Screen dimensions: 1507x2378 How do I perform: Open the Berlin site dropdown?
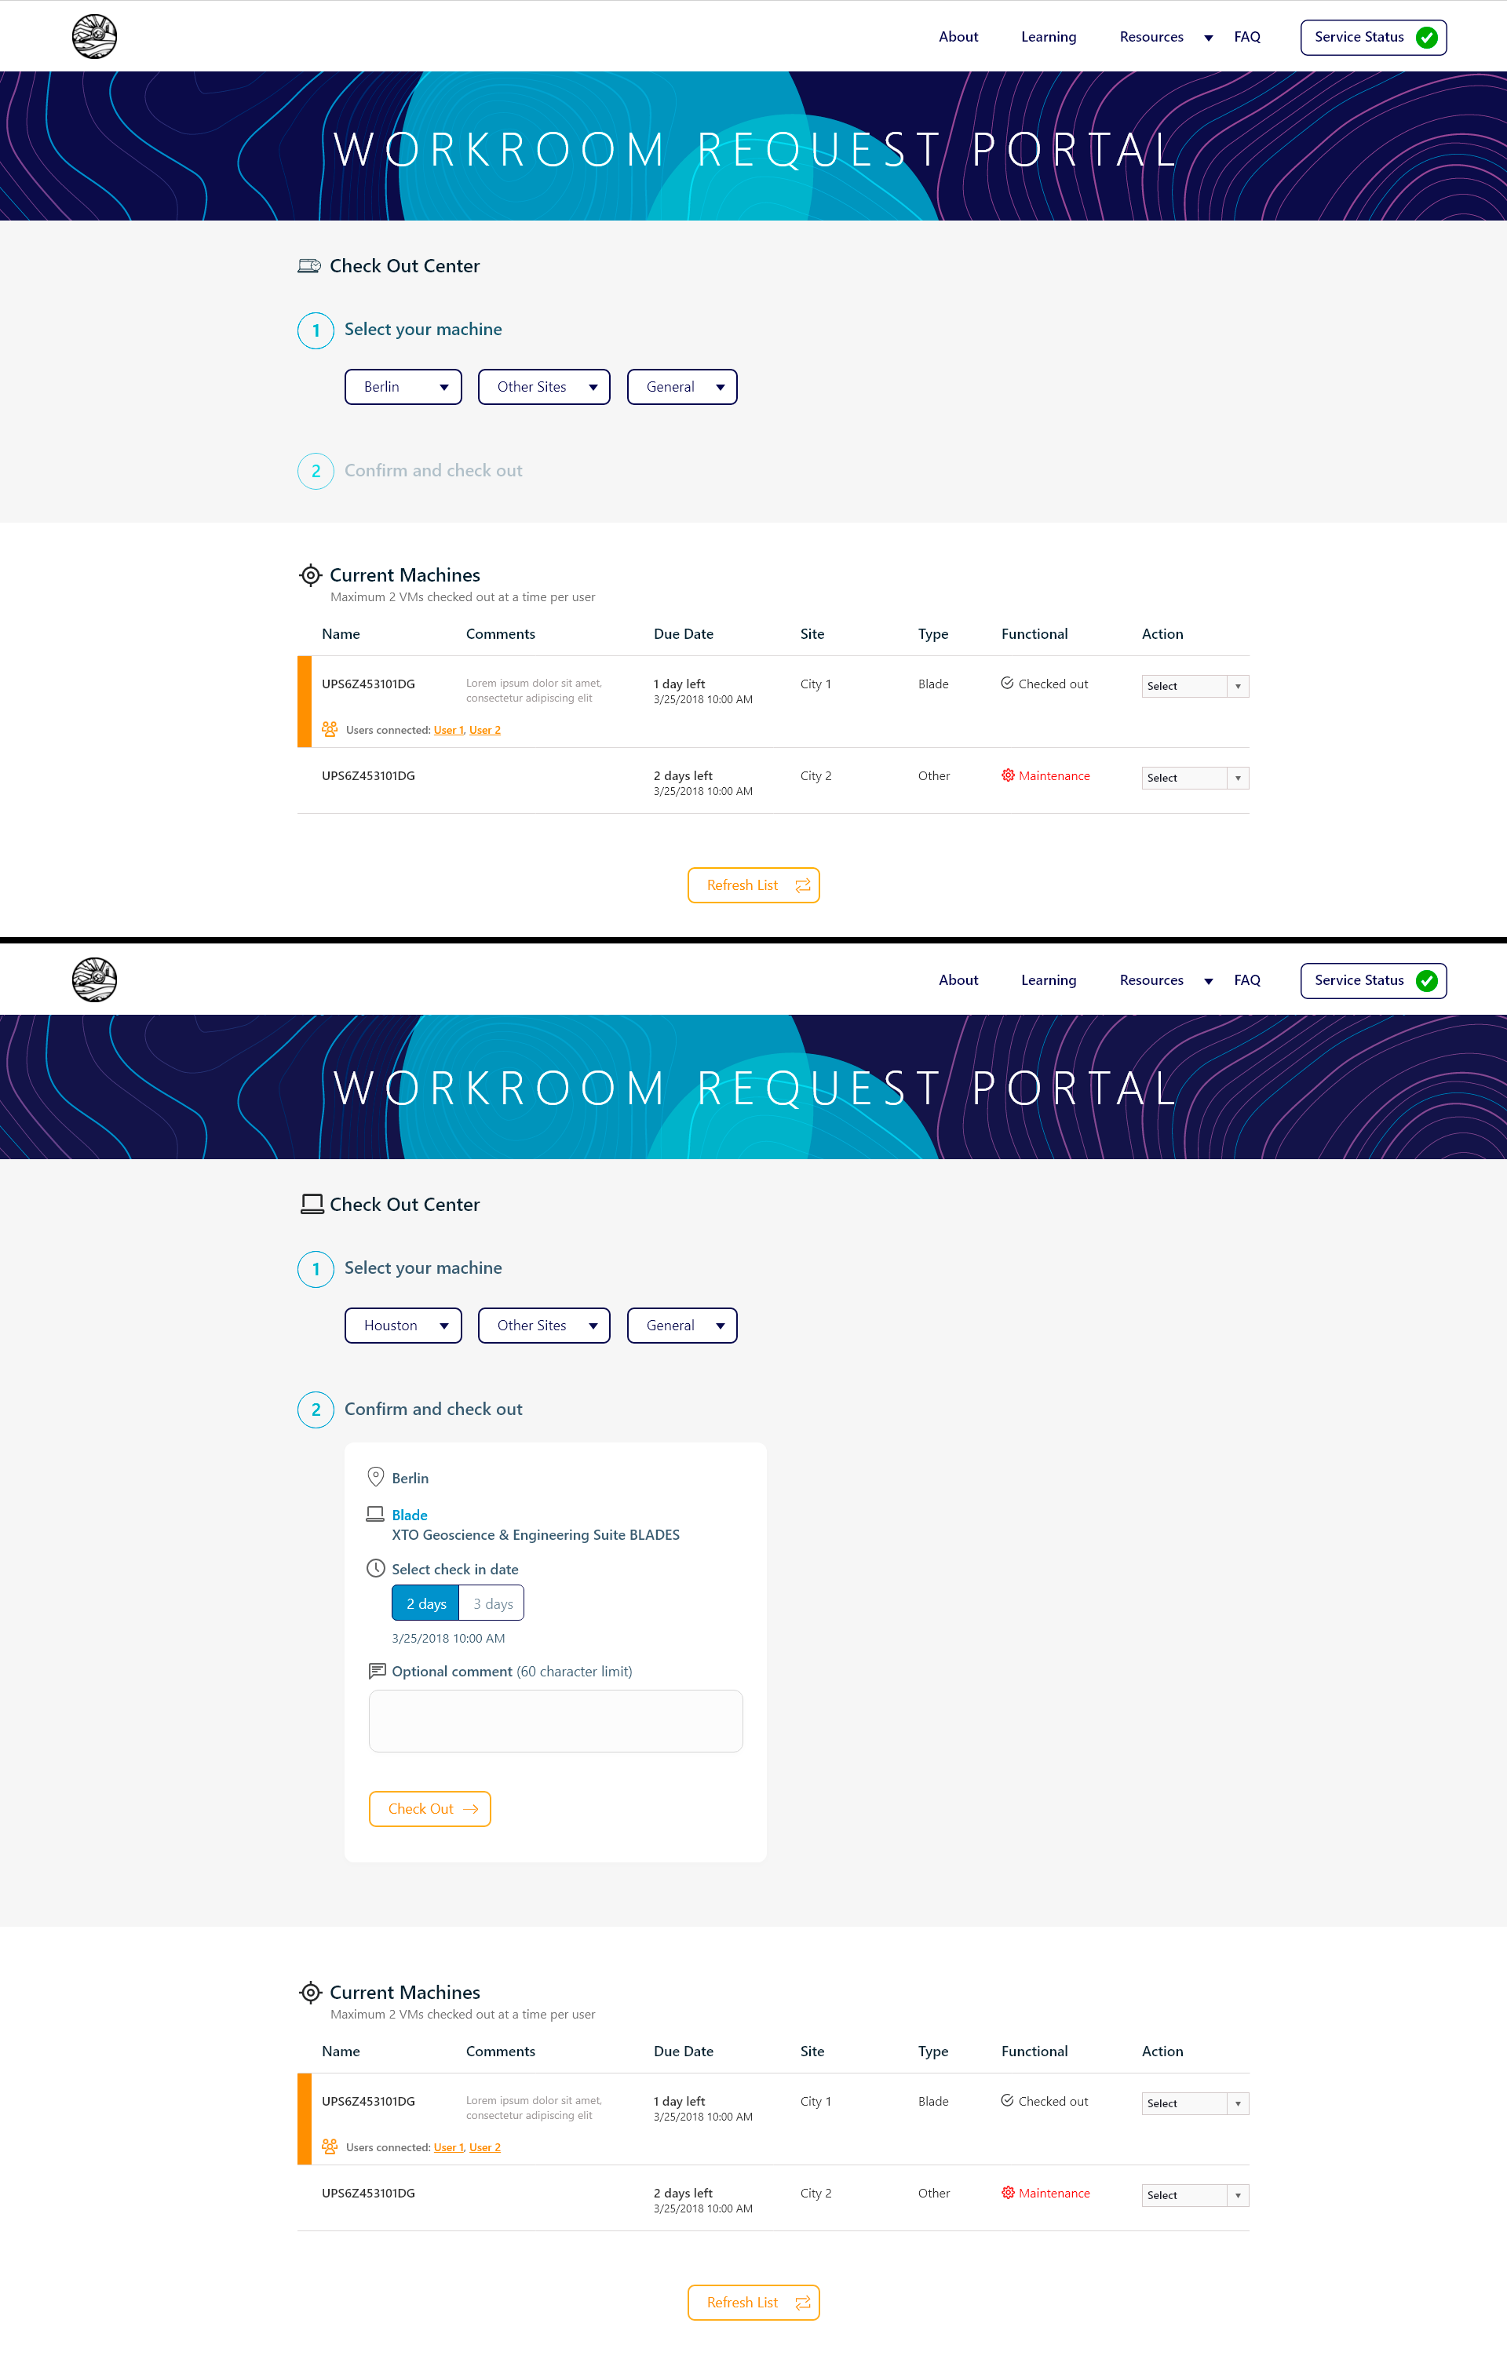402,386
